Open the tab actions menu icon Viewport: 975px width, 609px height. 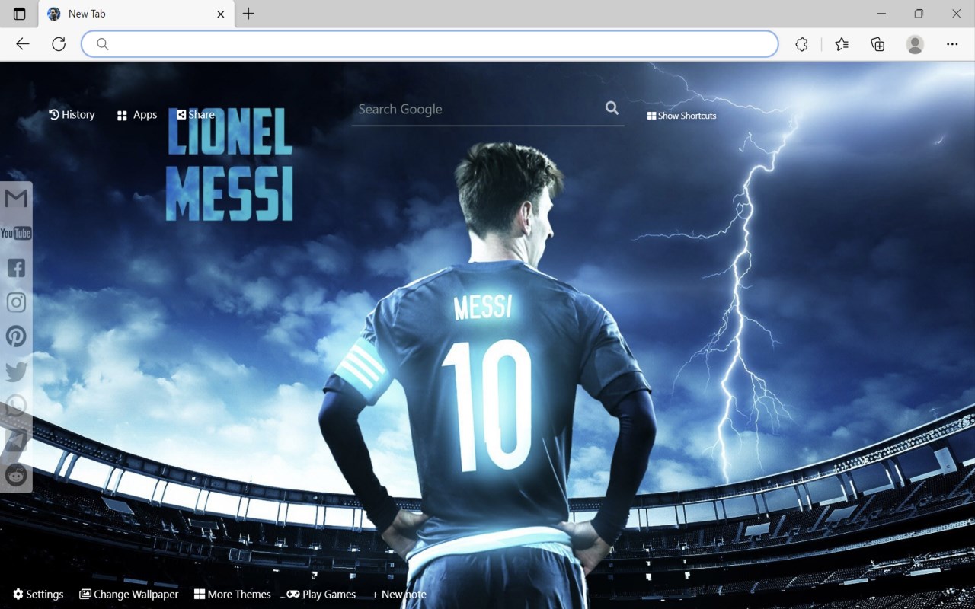19,14
